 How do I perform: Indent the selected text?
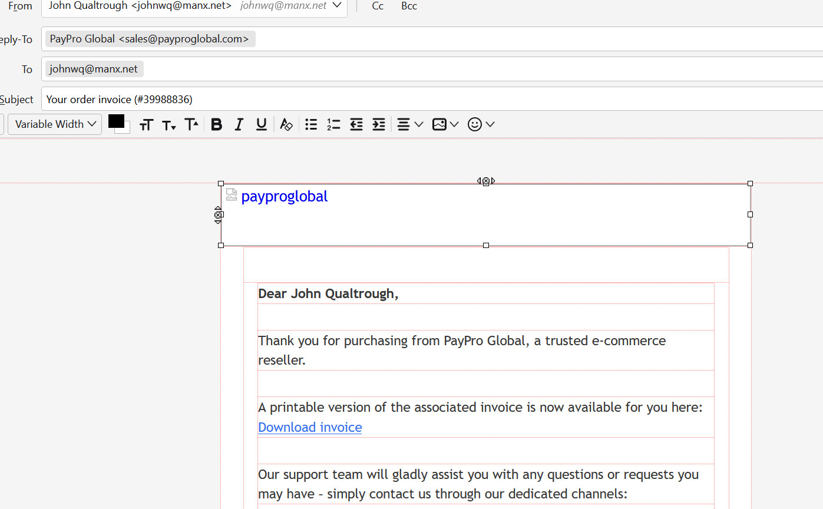(x=379, y=124)
